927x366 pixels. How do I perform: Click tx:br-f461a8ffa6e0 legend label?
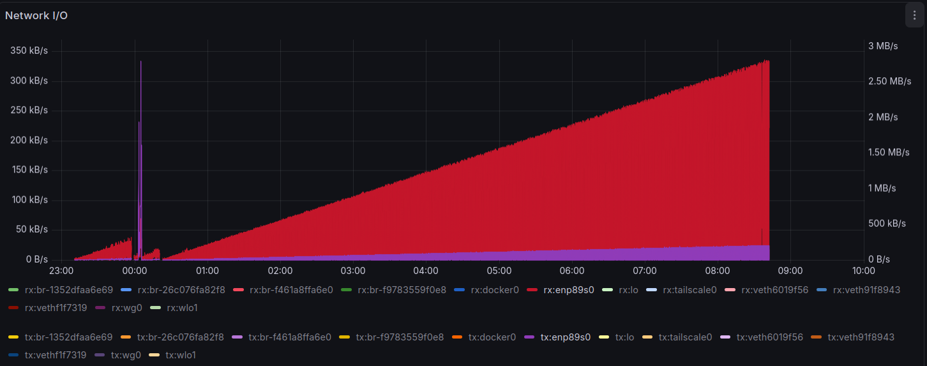point(289,337)
